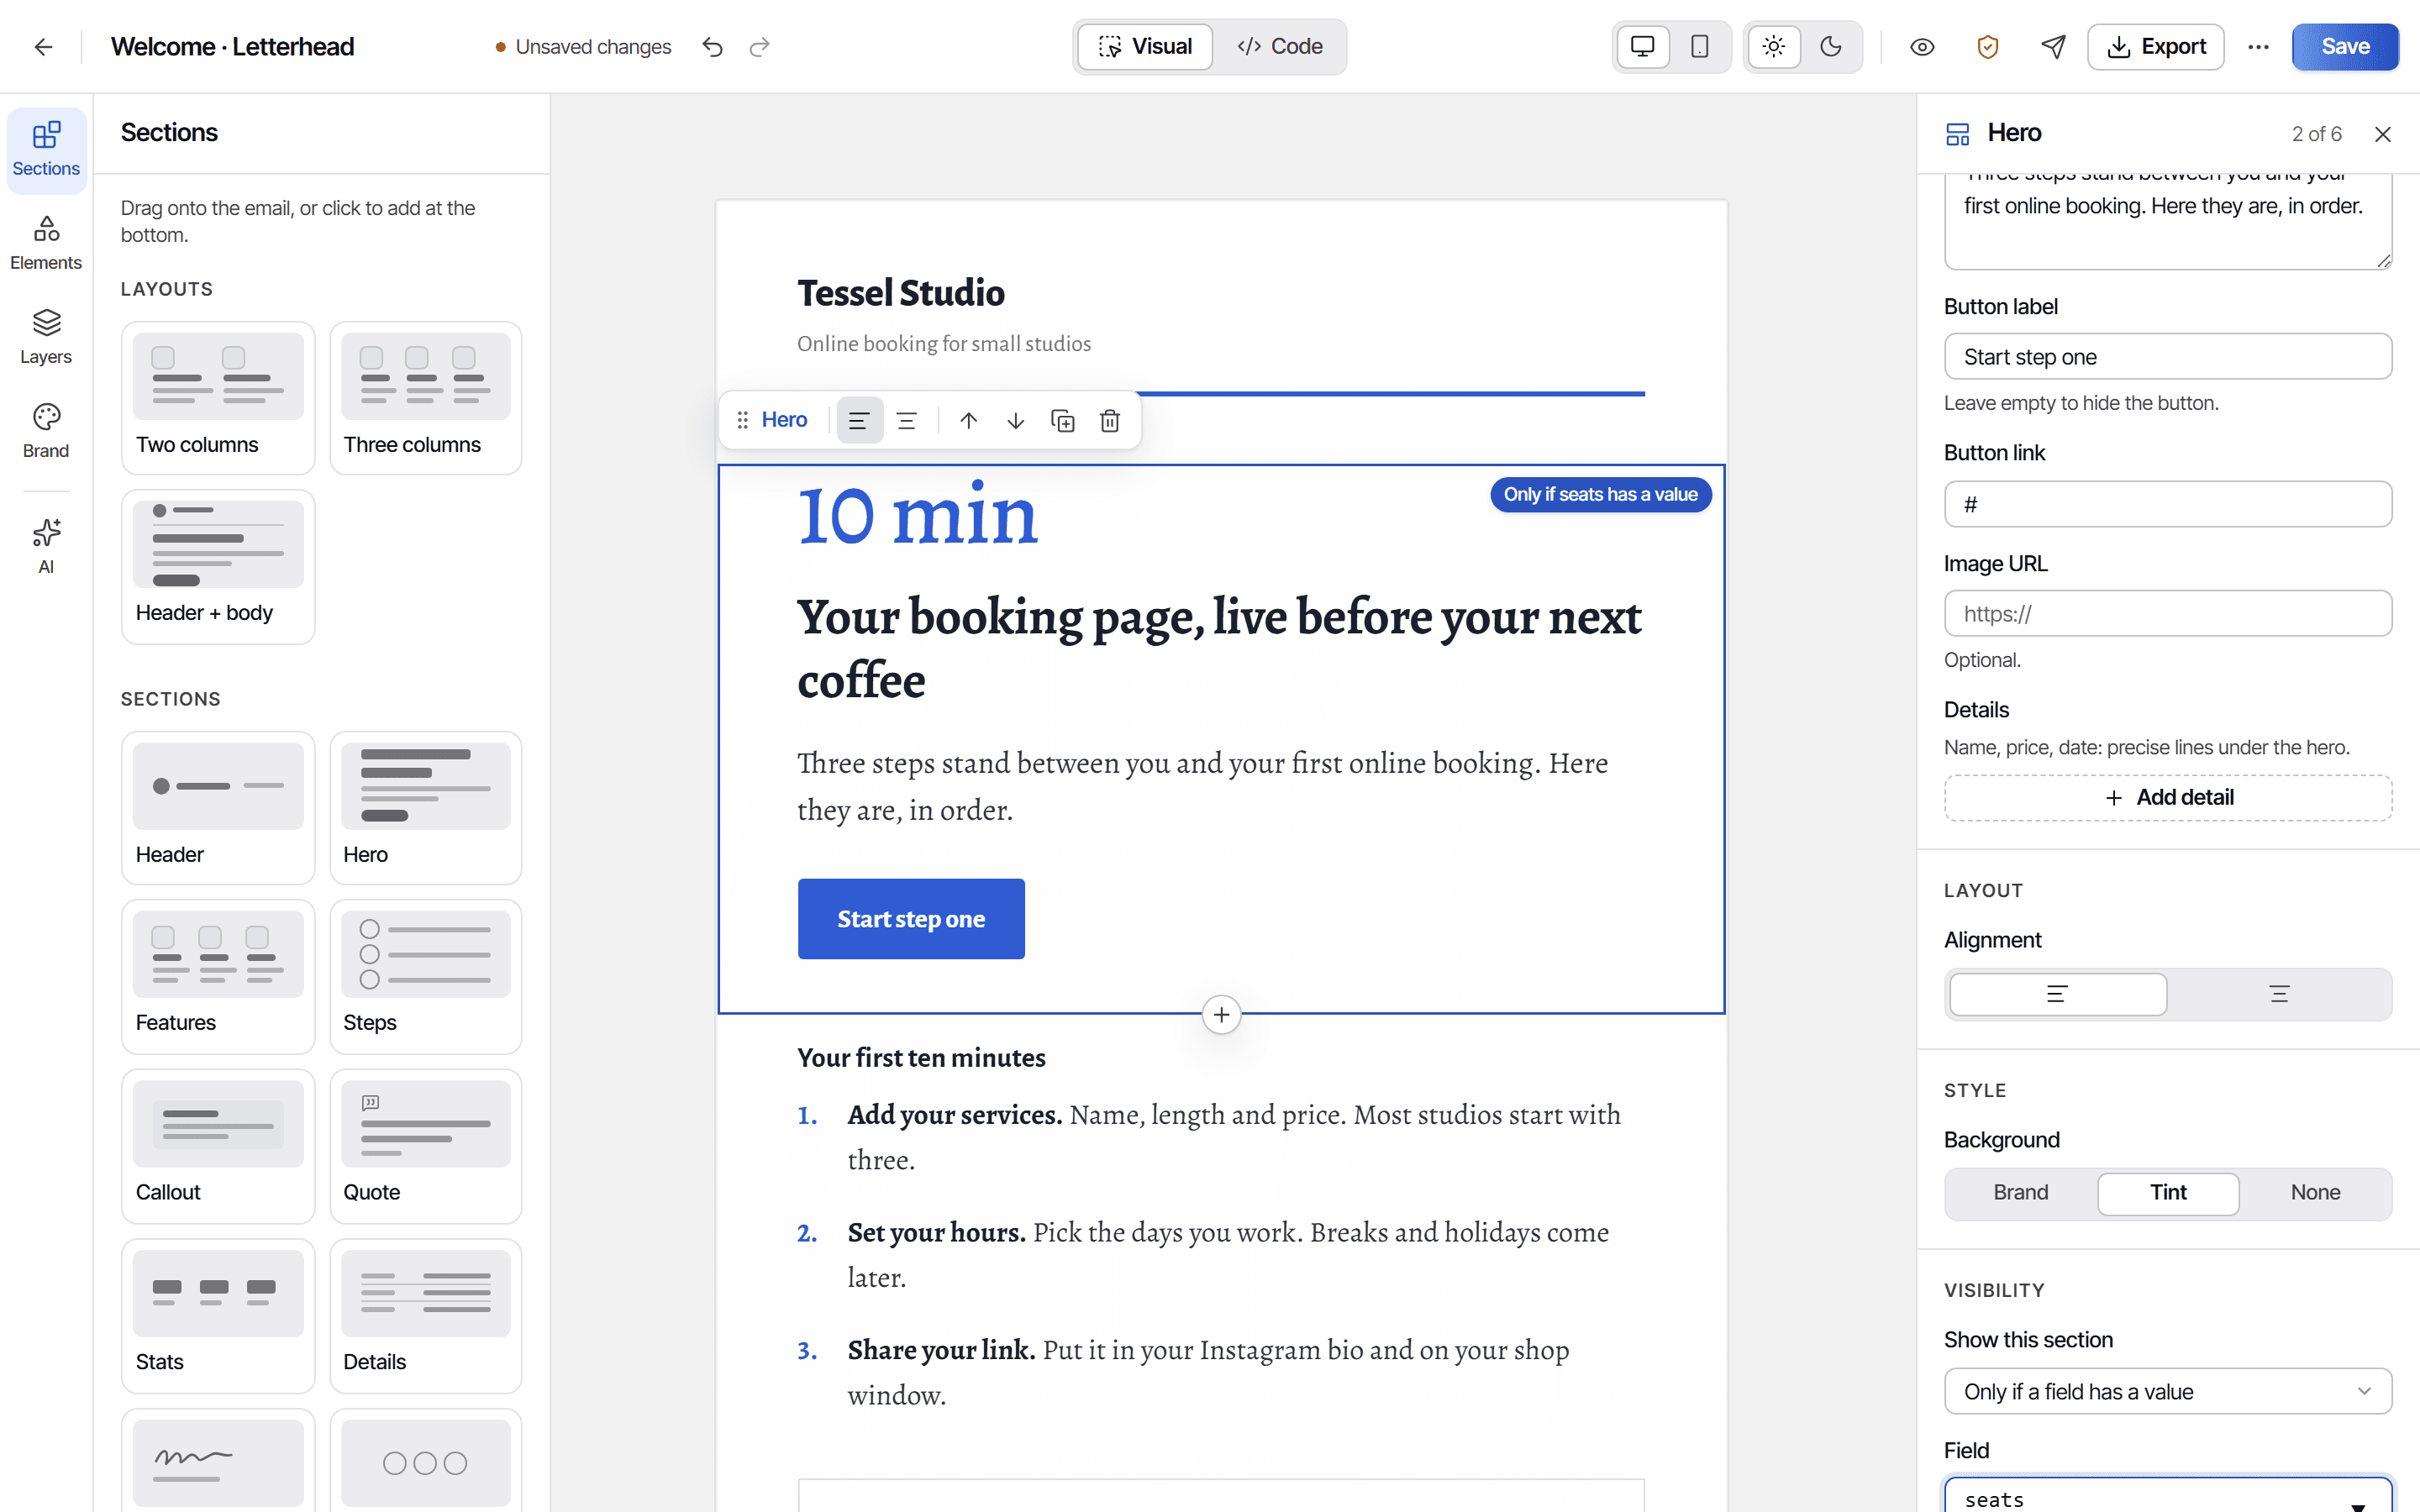This screenshot has width=2420, height=1512.
Task: Select the '10 min' headline text
Action: tap(917, 516)
